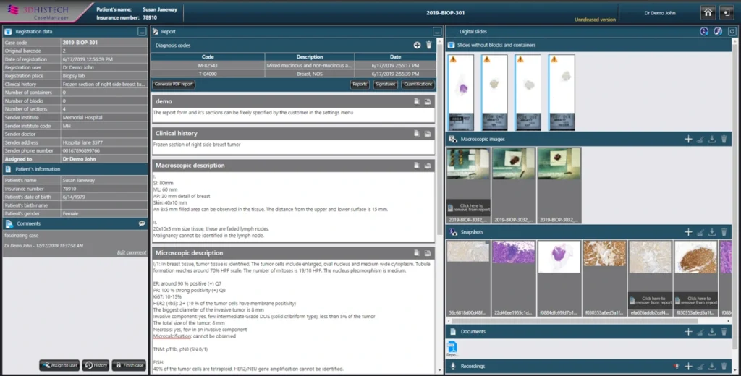
Task: Click into the Clinical history text field
Action: [294, 147]
